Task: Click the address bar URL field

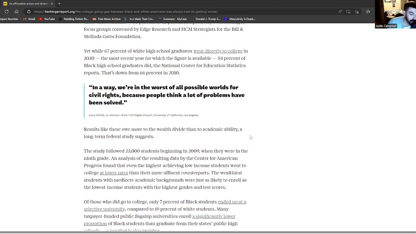Action: [126, 11]
